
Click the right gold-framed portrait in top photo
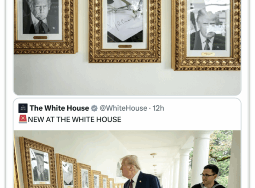pyautogui.click(x=206, y=35)
